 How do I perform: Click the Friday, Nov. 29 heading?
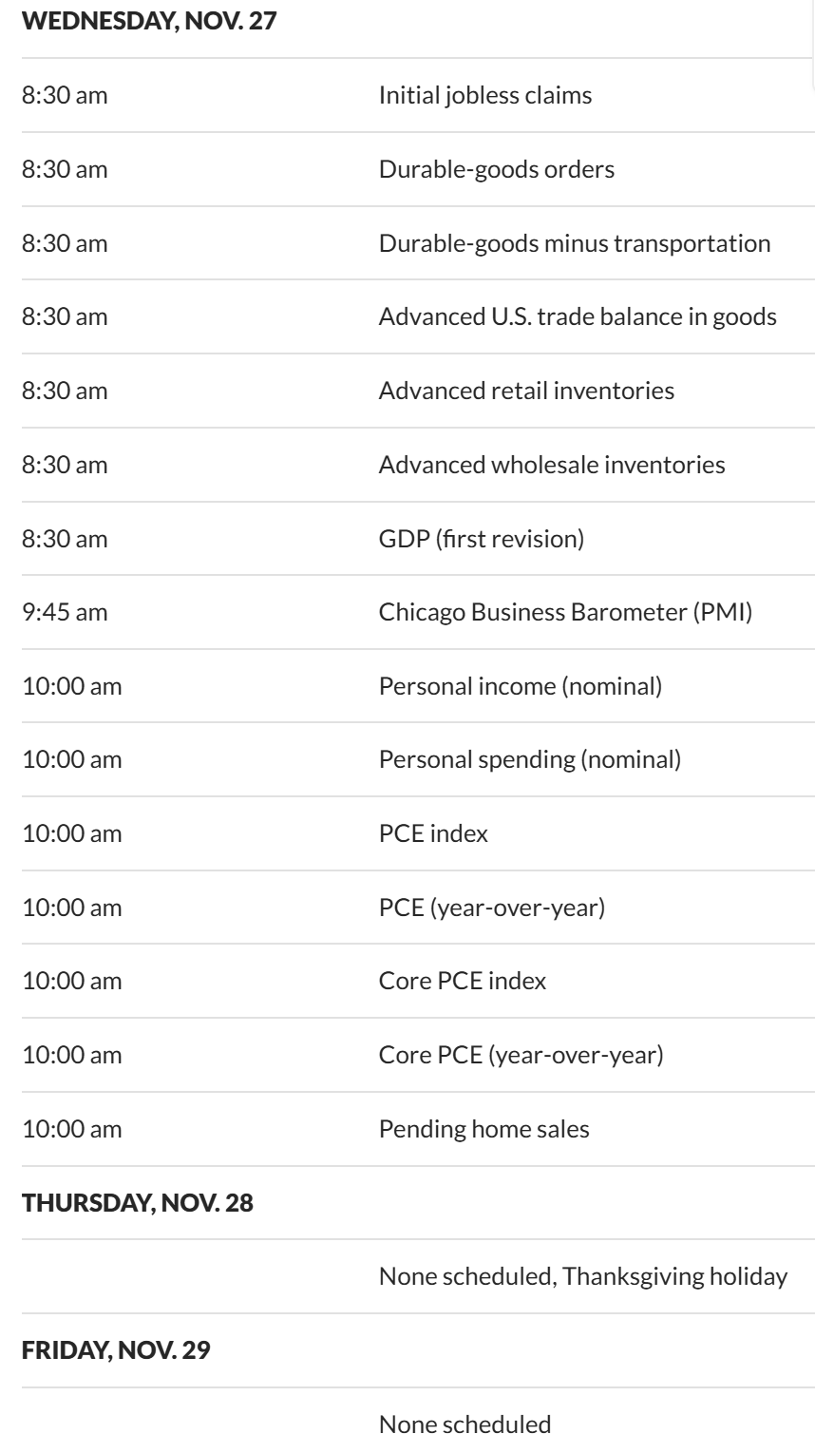[118, 1350]
